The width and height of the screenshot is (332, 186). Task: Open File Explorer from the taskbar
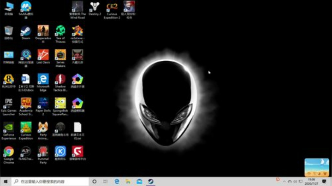(128, 181)
